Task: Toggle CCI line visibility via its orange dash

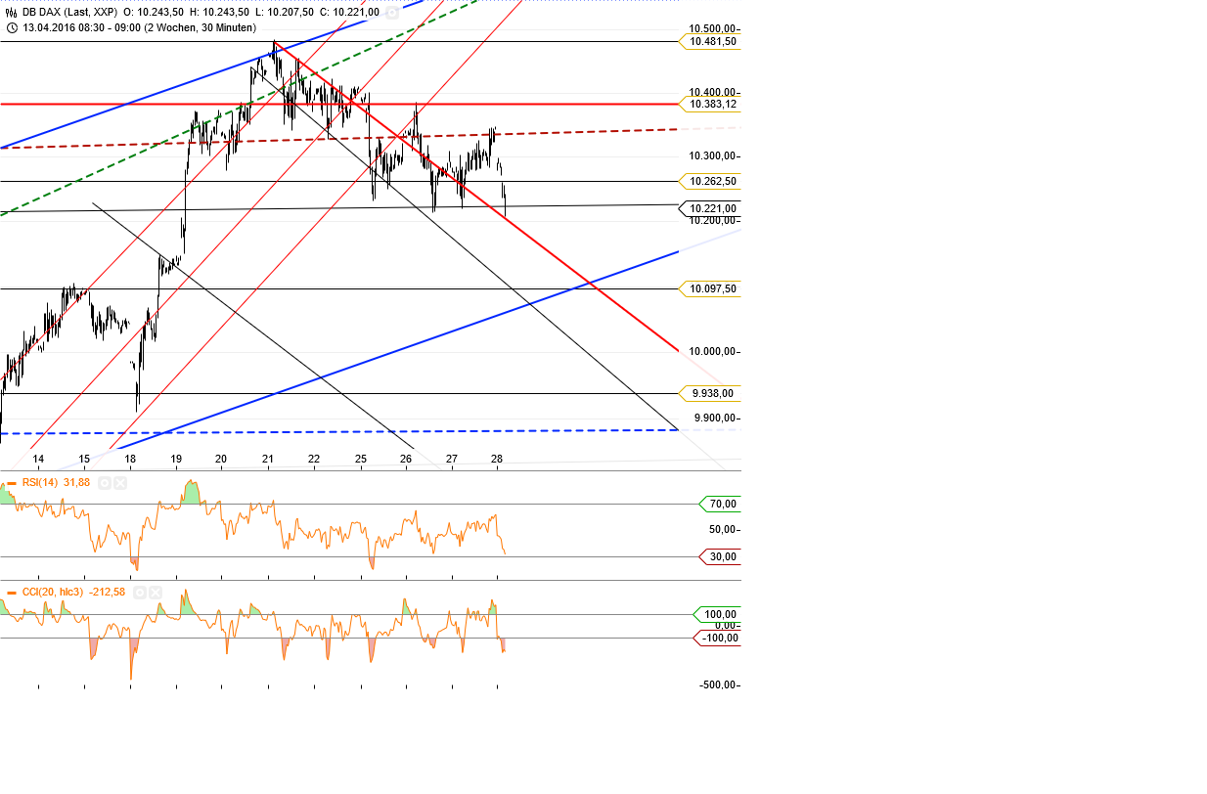Action: tap(12, 592)
